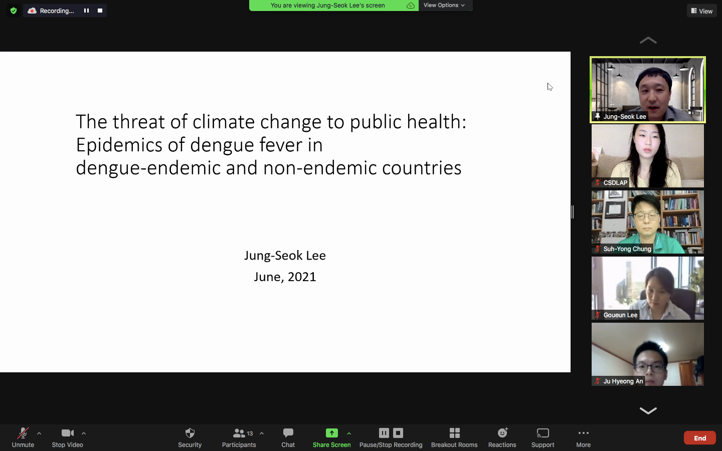Click the muted mic icon on Ju Hyeong An
The image size is (722, 451).
point(598,381)
